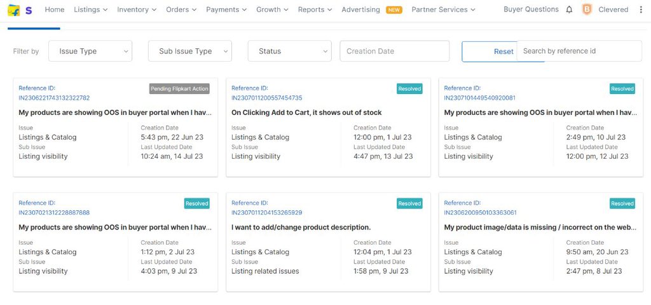Open 'I want to add/change product description' ticket
Screen dimensions: 651x305
301,227
